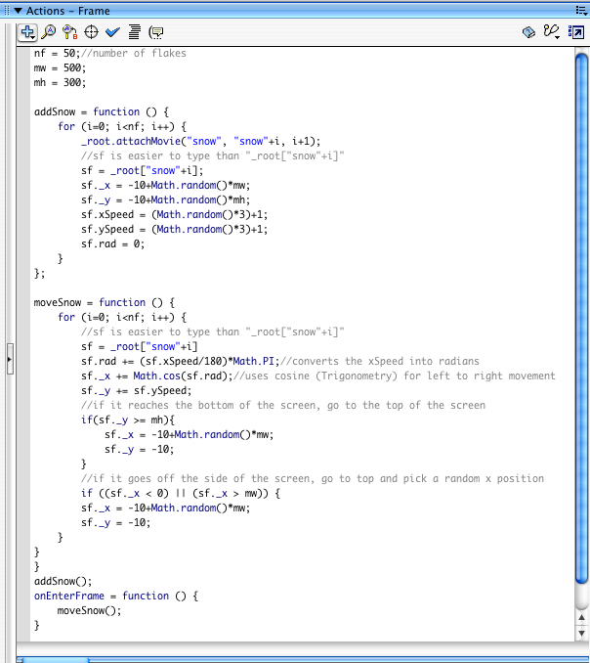Click the Auto Format lines icon
The height and width of the screenshot is (663, 590).
(x=134, y=32)
